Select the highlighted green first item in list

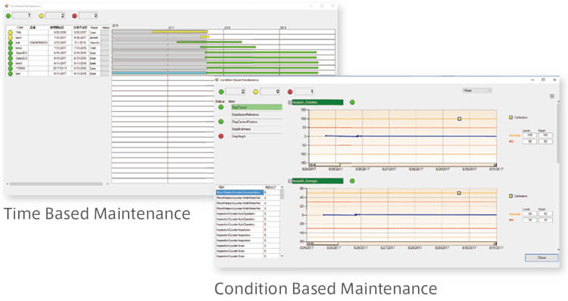click(x=257, y=107)
